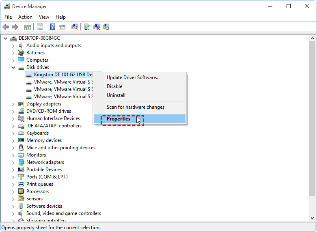Click the Back arrow toolbar icon
This screenshot has height=232, width=317.
(6, 27)
